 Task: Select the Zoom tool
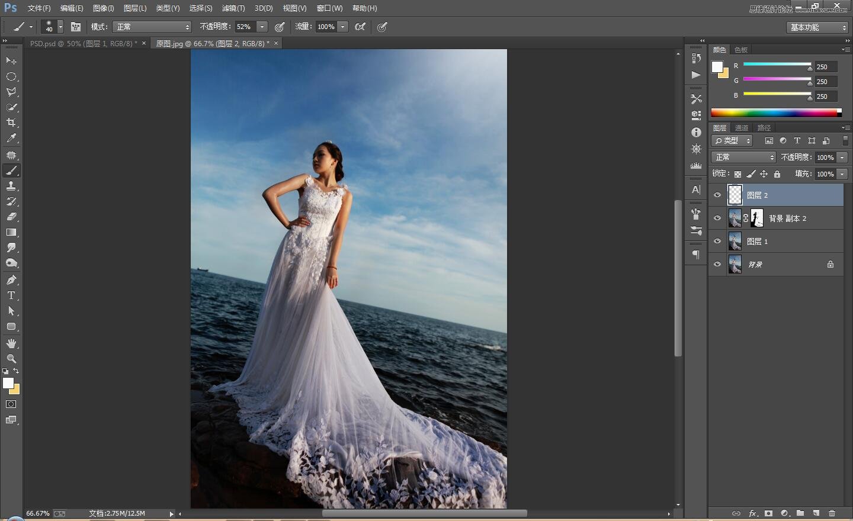click(x=11, y=359)
